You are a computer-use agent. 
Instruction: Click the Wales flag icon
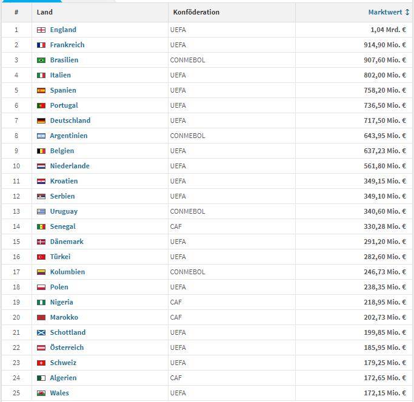point(41,393)
